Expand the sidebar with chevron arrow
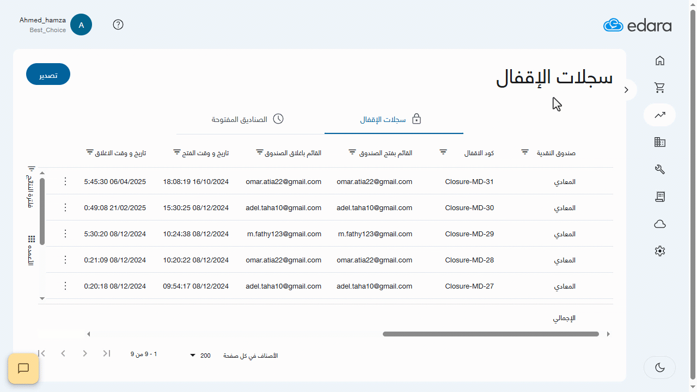 [627, 90]
